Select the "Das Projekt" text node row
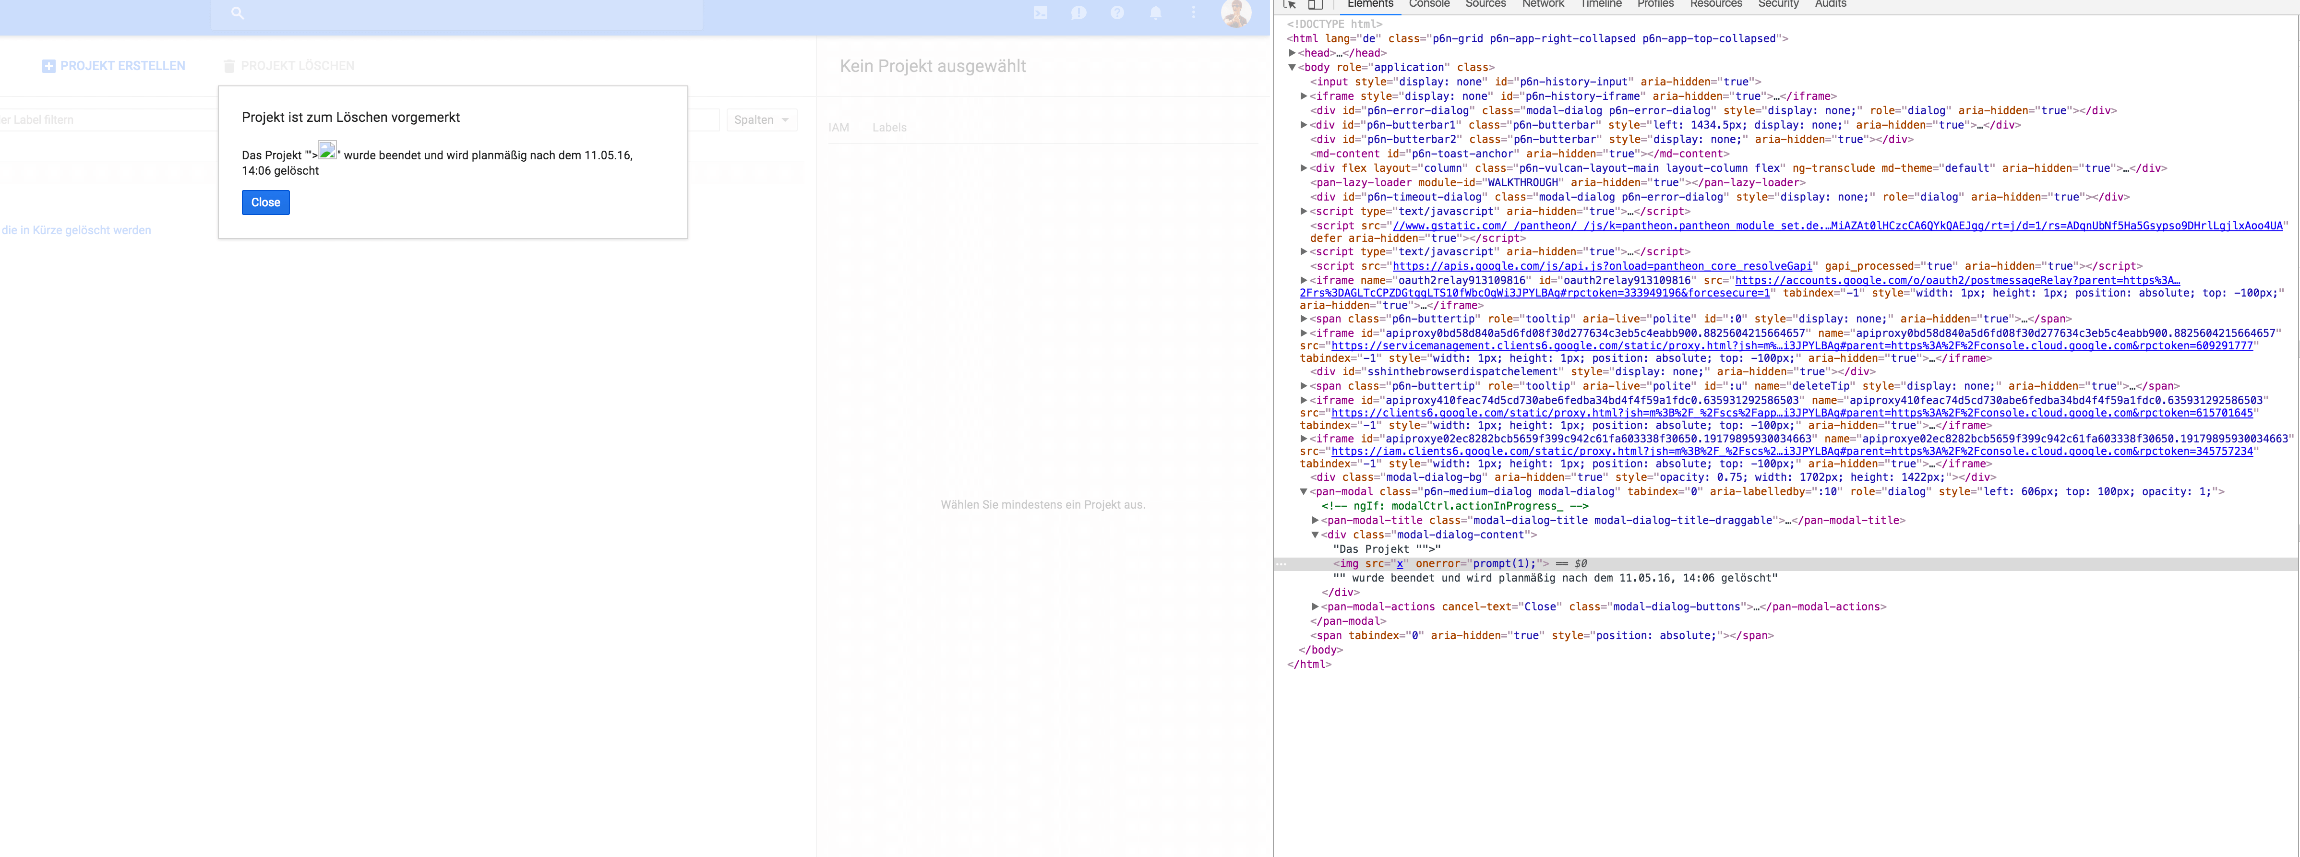 [x=1386, y=550]
